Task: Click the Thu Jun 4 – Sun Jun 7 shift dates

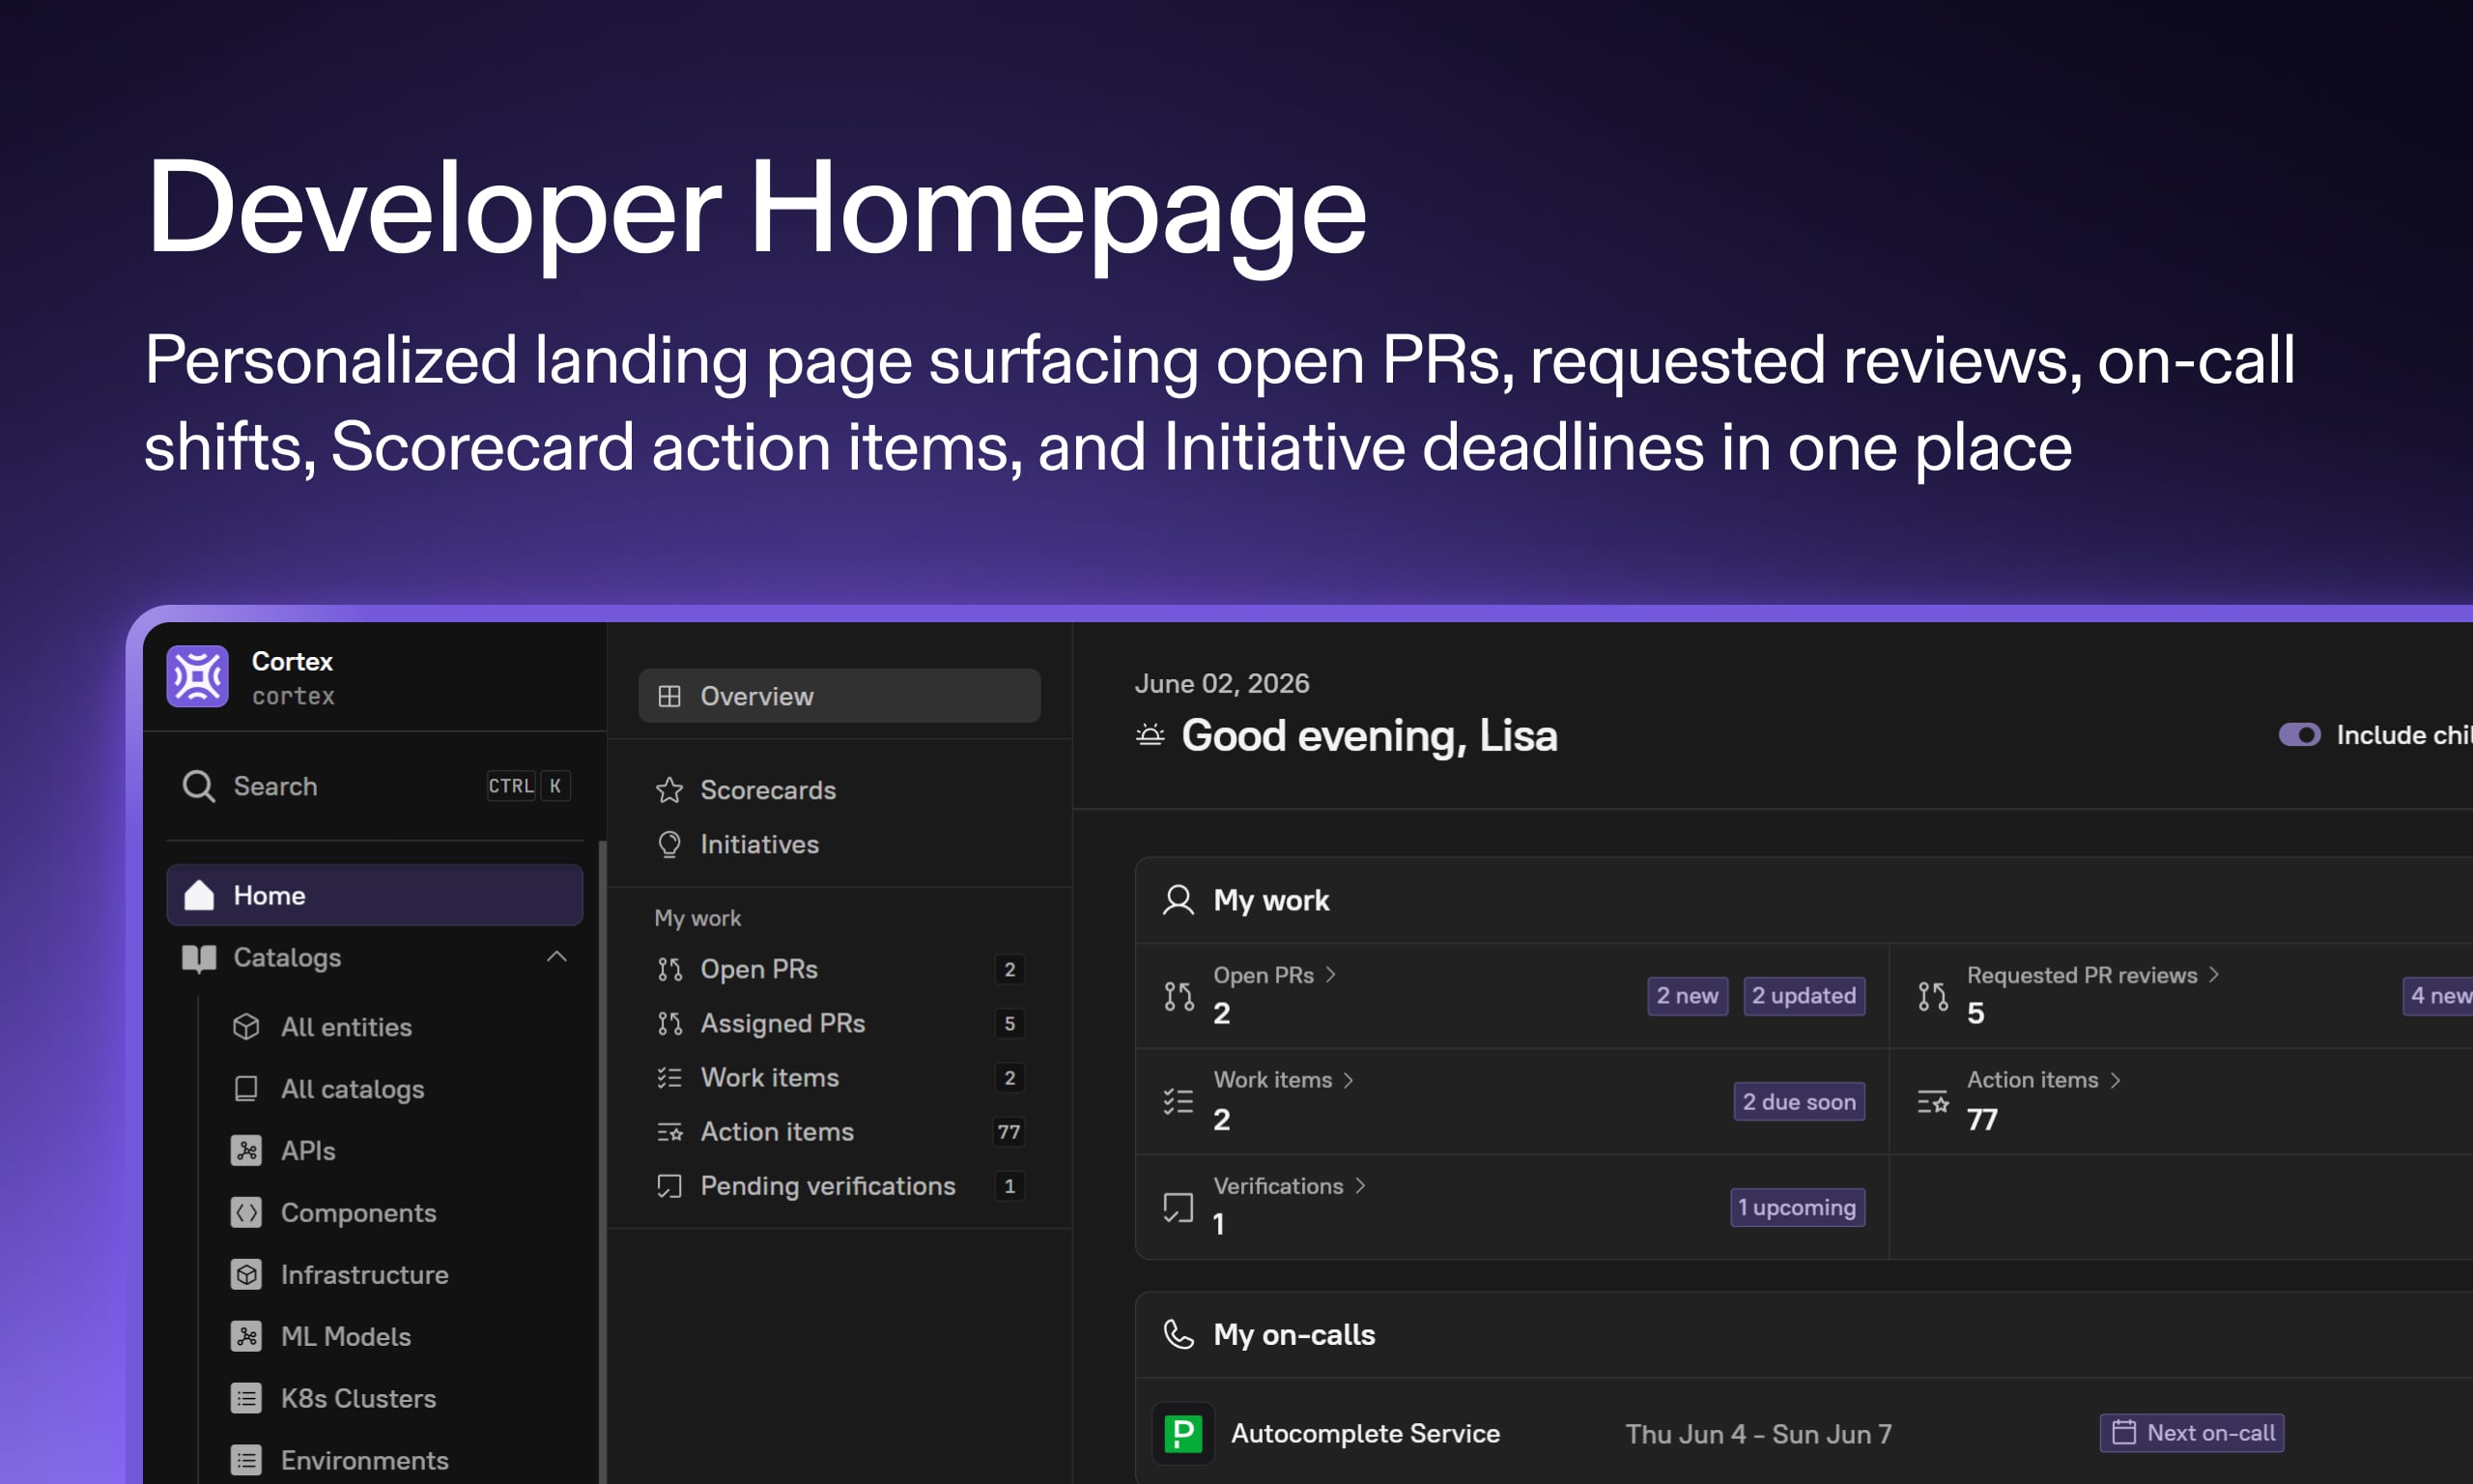Action: (x=1758, y=1434)
